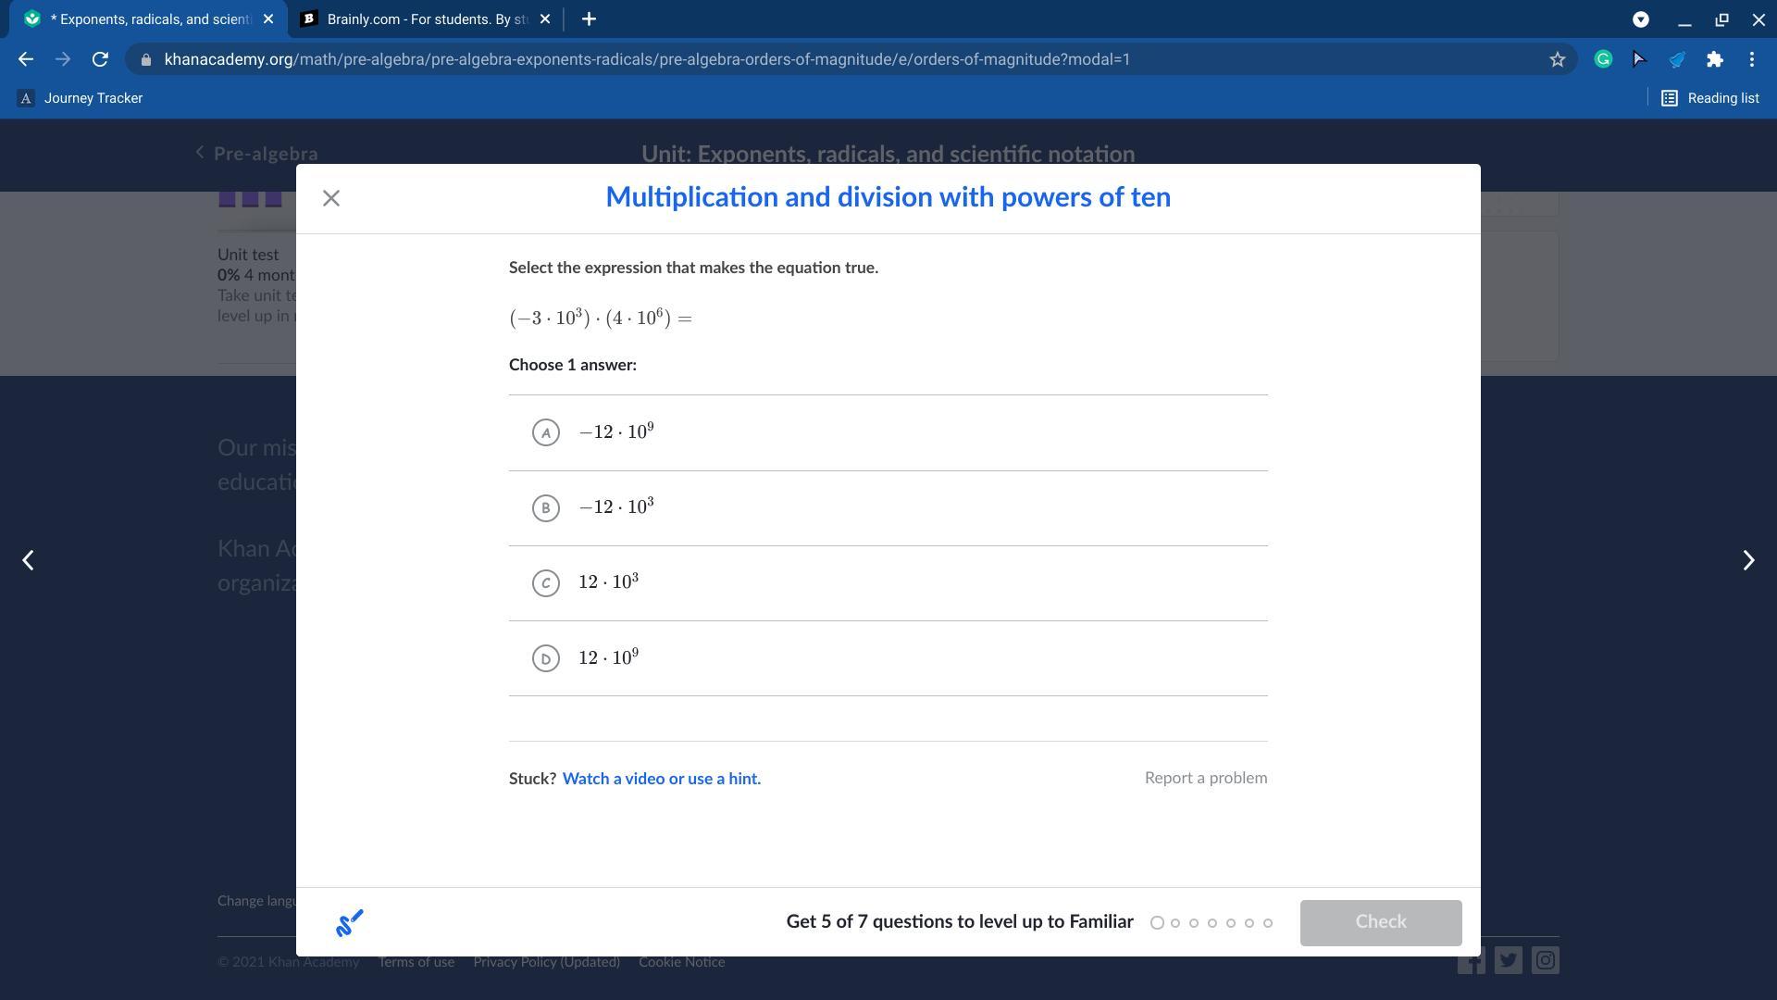The image size is (1777, 1000).
Task: Open Chrome three-dot menu
Action: [1752, 59]
